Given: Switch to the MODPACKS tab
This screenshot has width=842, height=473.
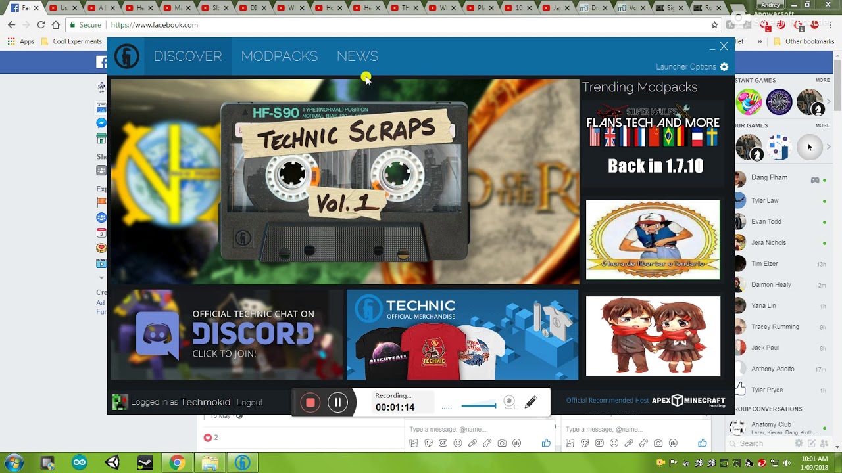Looking at the screenshot, I should tap(279, 56).
